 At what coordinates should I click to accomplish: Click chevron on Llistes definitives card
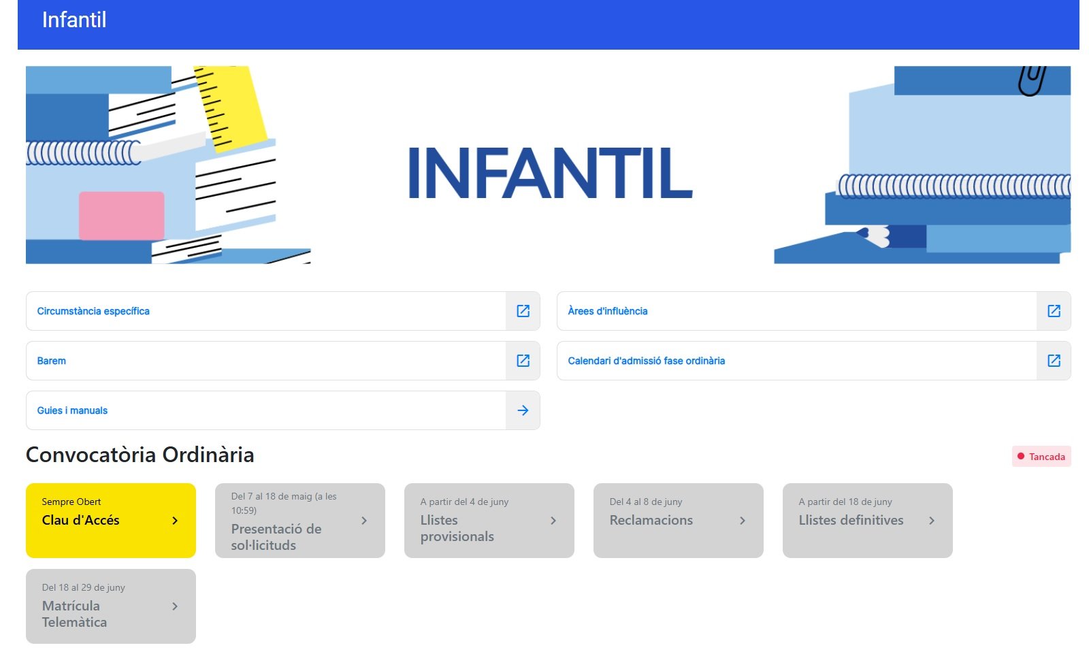coord(932,521)
